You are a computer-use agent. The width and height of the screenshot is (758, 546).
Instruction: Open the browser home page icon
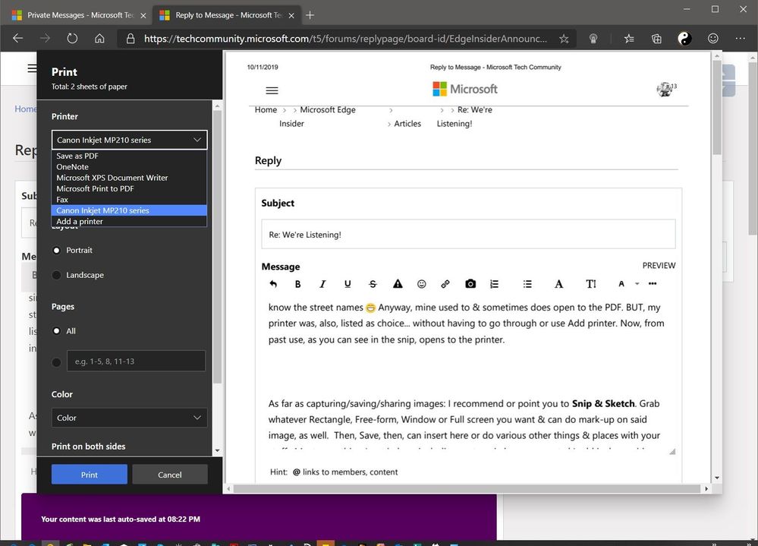99,38
